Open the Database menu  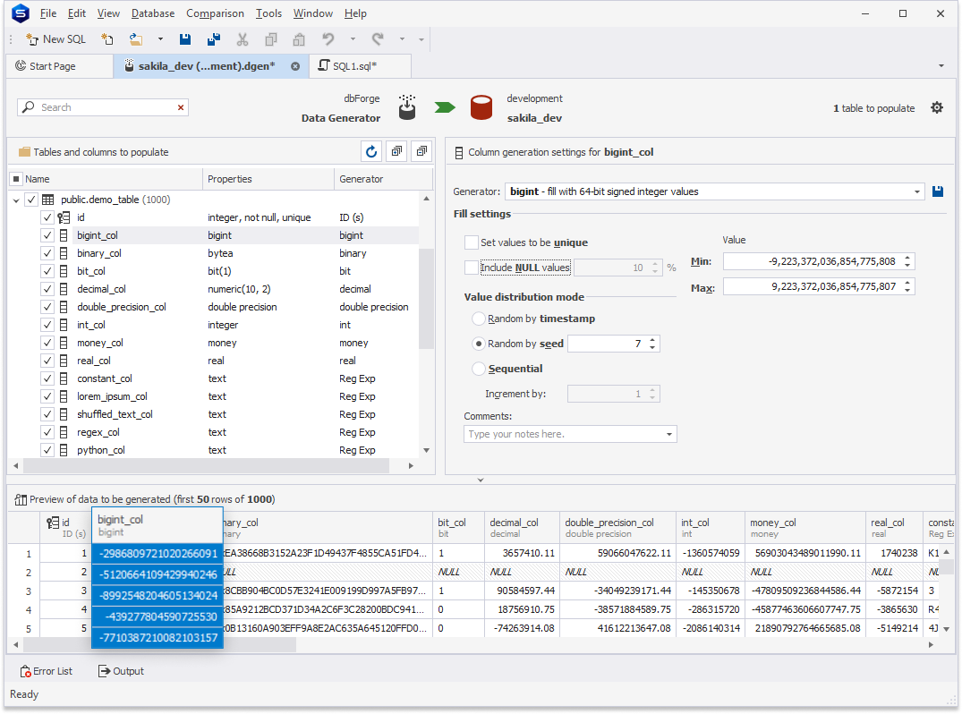tap(153, 13)
